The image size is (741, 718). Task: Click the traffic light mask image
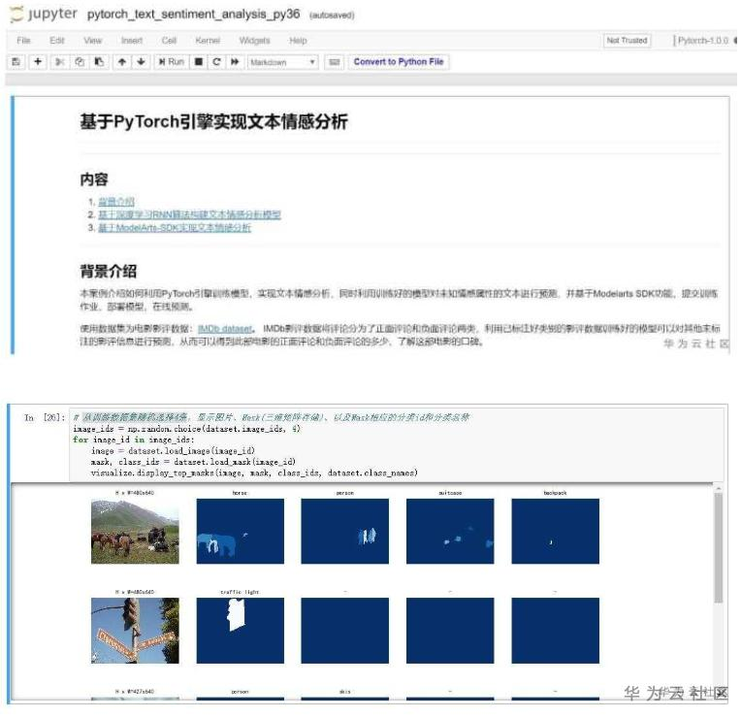point(241,631)
